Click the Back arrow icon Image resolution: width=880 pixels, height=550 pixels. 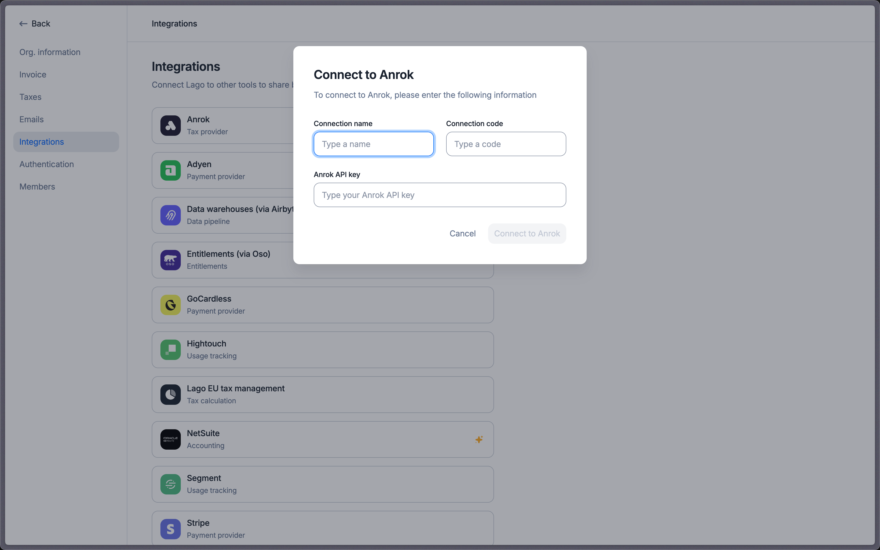point(23,24)
